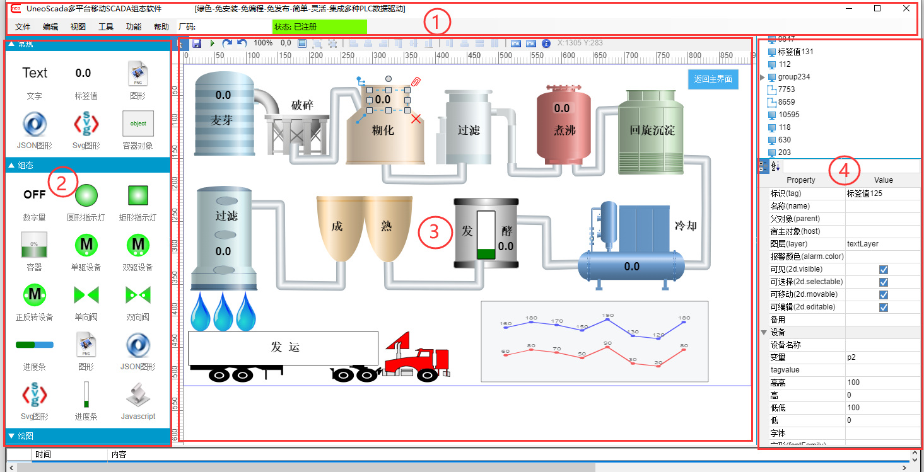Expand the group234 tree node
924x472 pixels.
pyautogui.click(x=763, y=77)
